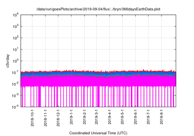194x136 pixels.
Task: Click the 10^-3 y-axis tick label
Action: click(15, 96)
